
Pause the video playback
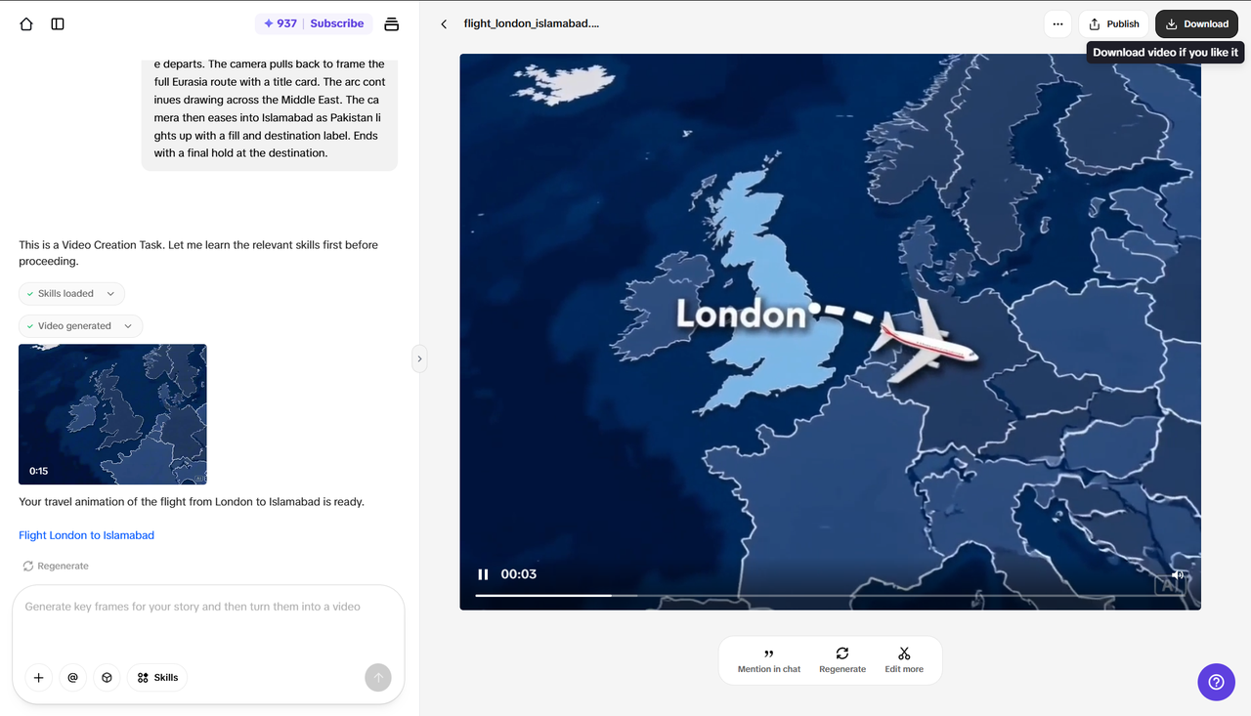(483, 574)
